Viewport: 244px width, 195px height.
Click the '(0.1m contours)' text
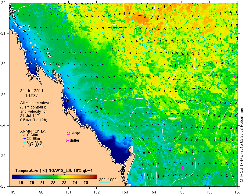(33, 107)
